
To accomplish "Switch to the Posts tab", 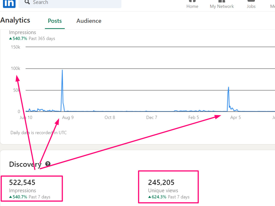I will click(55, 21).
